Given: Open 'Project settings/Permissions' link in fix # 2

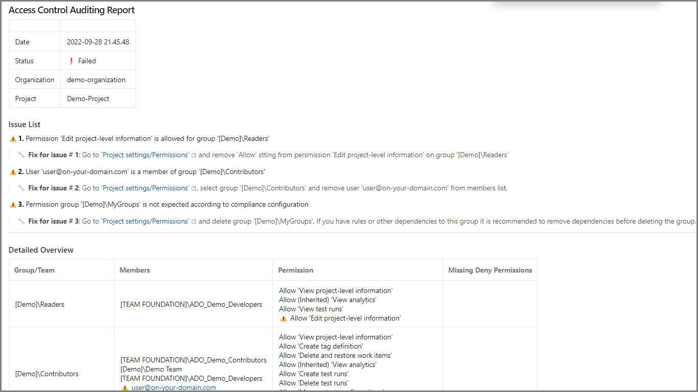Looking at the screenshot, I should click(x=146, y=188).
